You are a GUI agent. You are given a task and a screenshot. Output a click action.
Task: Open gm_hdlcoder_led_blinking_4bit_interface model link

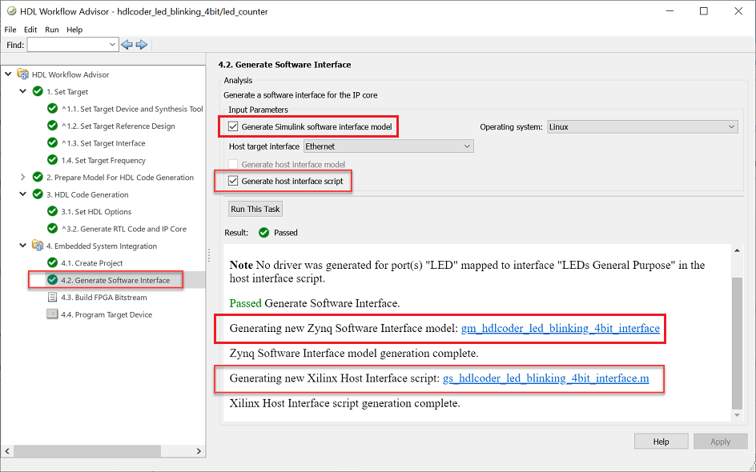point(560,328)
